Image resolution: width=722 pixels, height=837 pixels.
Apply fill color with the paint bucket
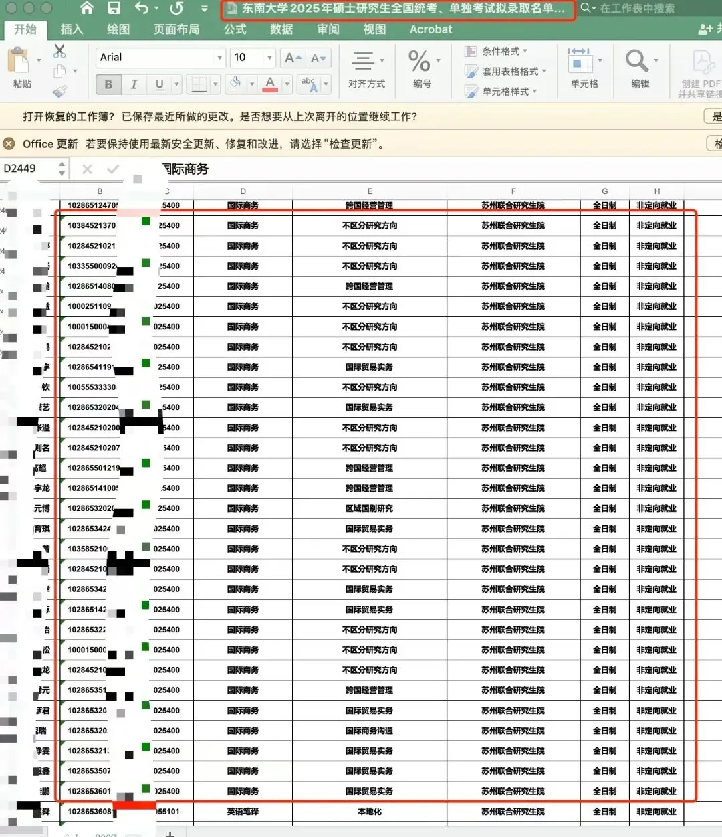click(235, 84)
